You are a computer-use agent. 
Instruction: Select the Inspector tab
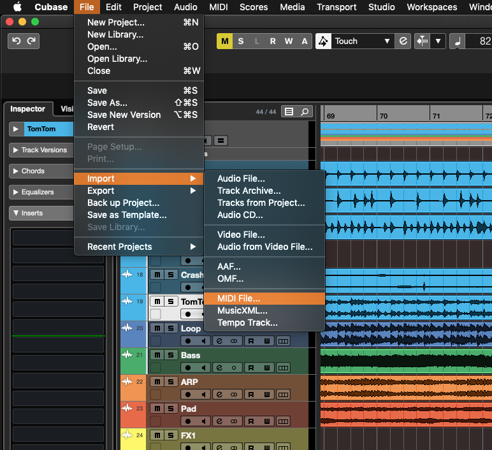click(27, 109)
